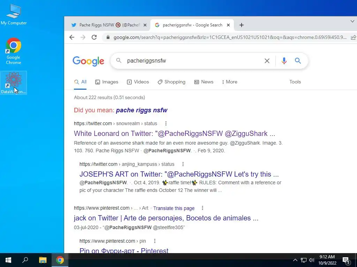Click 'https://www.pinterest.com › pin' breadcrumb
The height and width of the screenshot is (267, 357).
point(113,241)
